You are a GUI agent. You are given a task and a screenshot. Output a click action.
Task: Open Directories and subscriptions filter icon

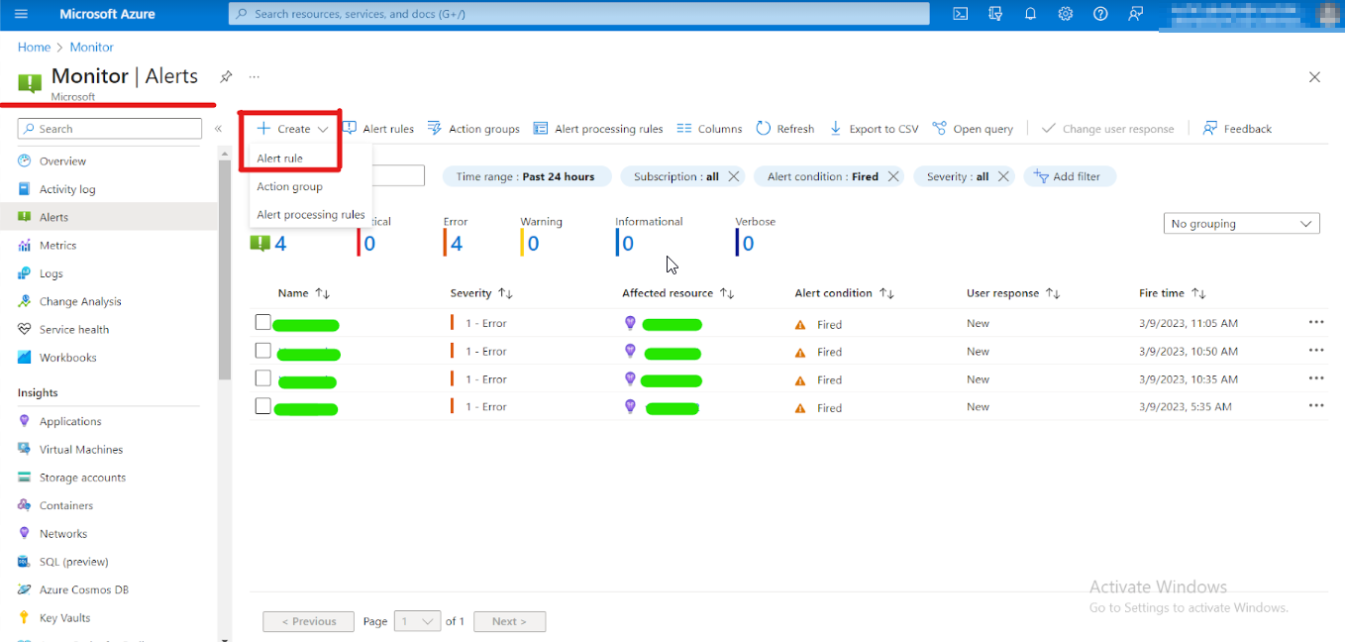(995, 14)
